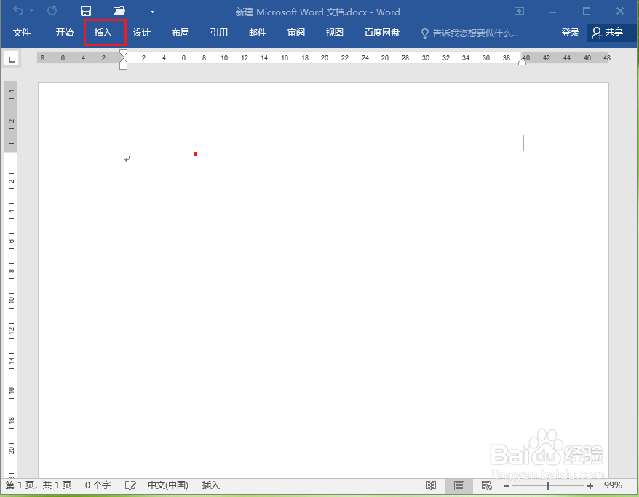Image resolution: width=639 pixels, height=497 pixels.
Task: Click the 共享 share button
Action: click(x=611, y=33)
